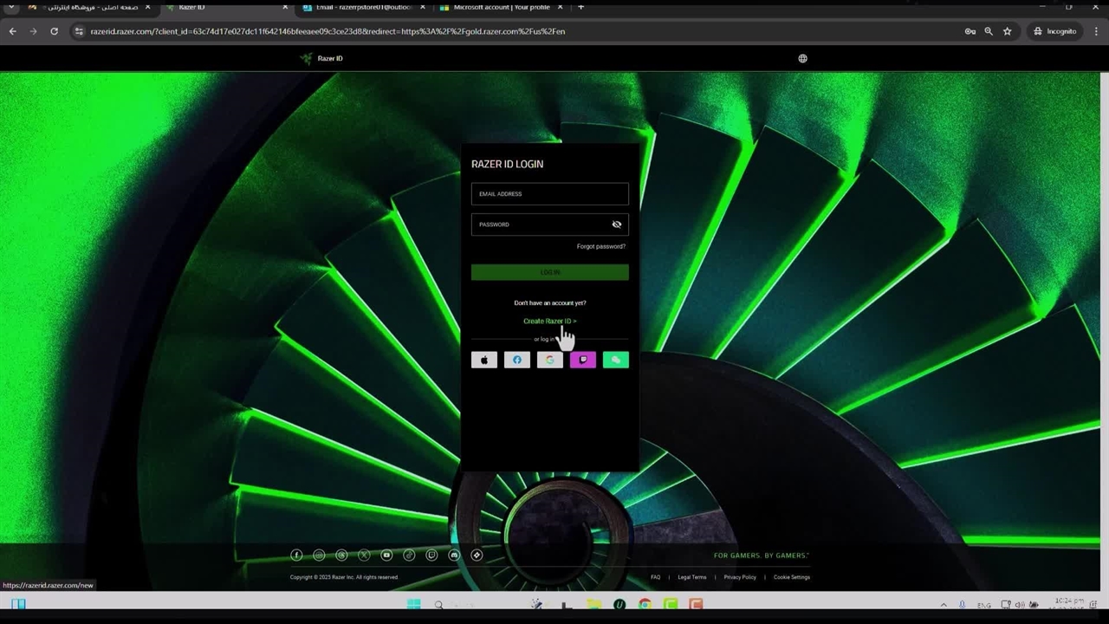Toggle password visibility eye icon
This screenshot has width=1109, height=624.
617,224
